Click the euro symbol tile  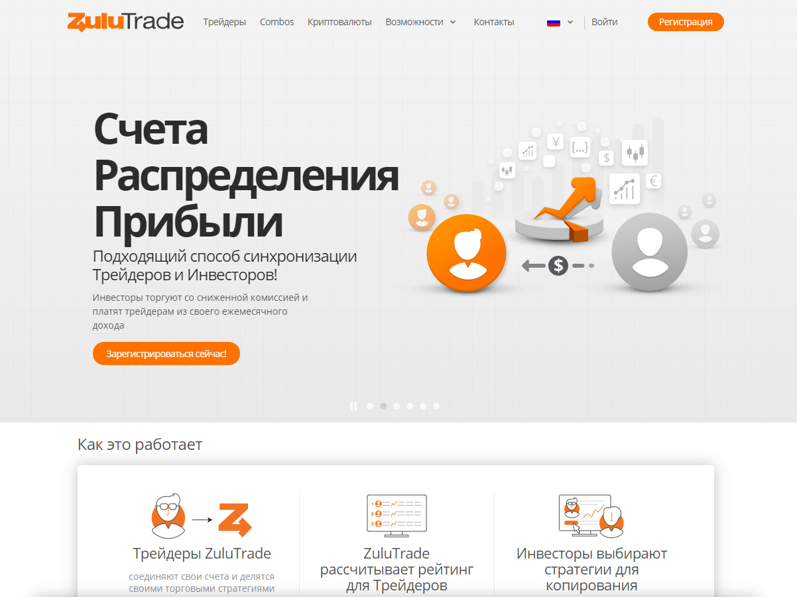tap(653, 181)
